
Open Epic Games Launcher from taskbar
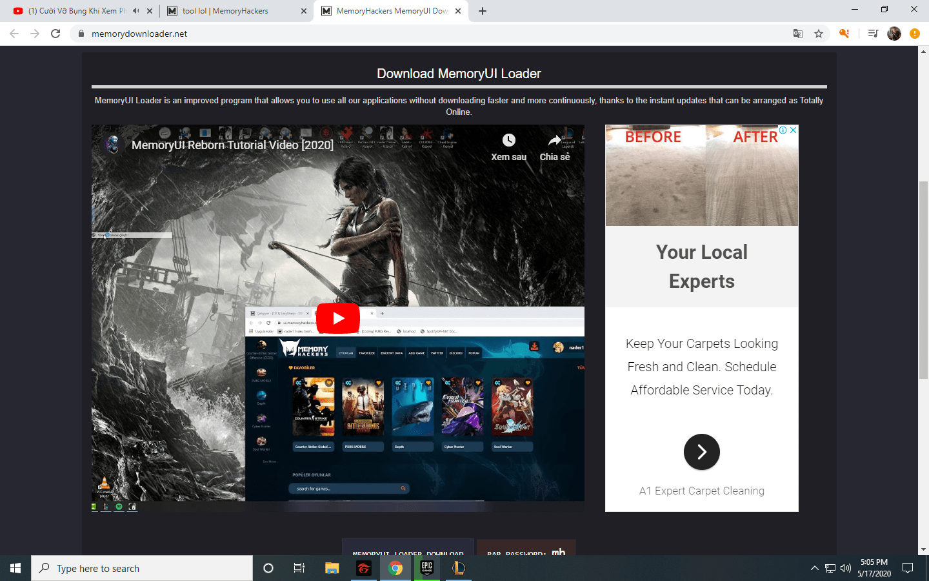(427, 568)
